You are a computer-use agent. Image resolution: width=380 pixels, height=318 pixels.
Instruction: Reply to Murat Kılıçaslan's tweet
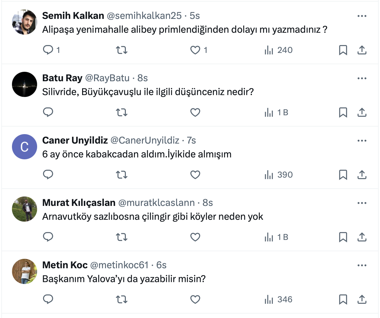point(48,237)
